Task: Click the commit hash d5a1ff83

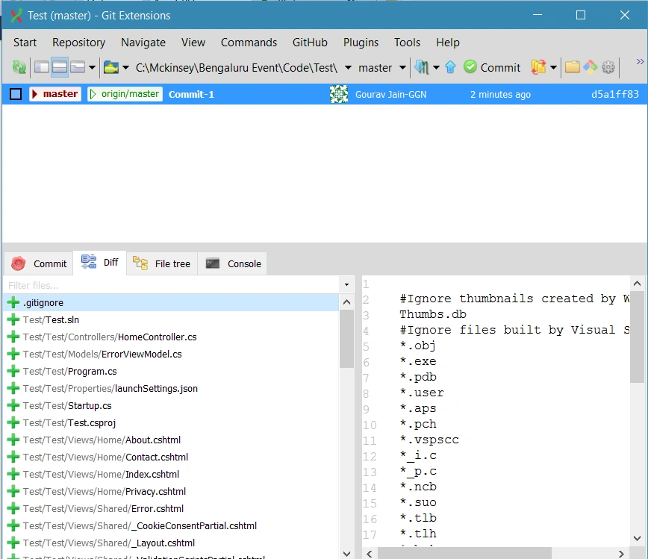Action: pos(614,94)
